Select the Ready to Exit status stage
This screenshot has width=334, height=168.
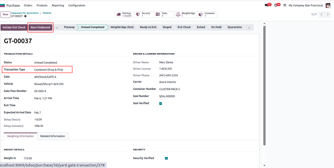[x=148, y=27]
